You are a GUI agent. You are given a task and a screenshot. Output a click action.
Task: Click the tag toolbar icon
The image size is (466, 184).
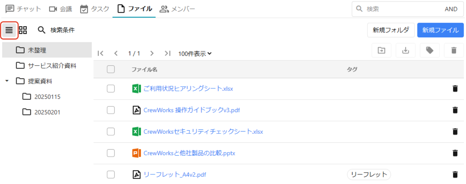(x=430, y=51)
